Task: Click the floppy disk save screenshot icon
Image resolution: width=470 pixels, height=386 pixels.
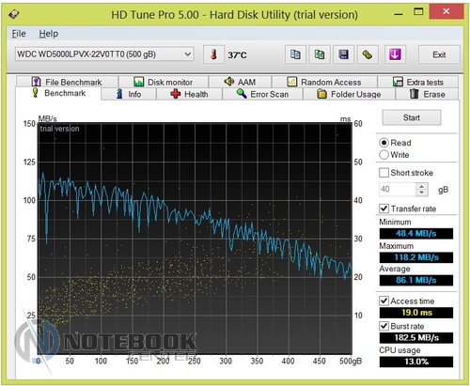Action: tap(343, 54)
